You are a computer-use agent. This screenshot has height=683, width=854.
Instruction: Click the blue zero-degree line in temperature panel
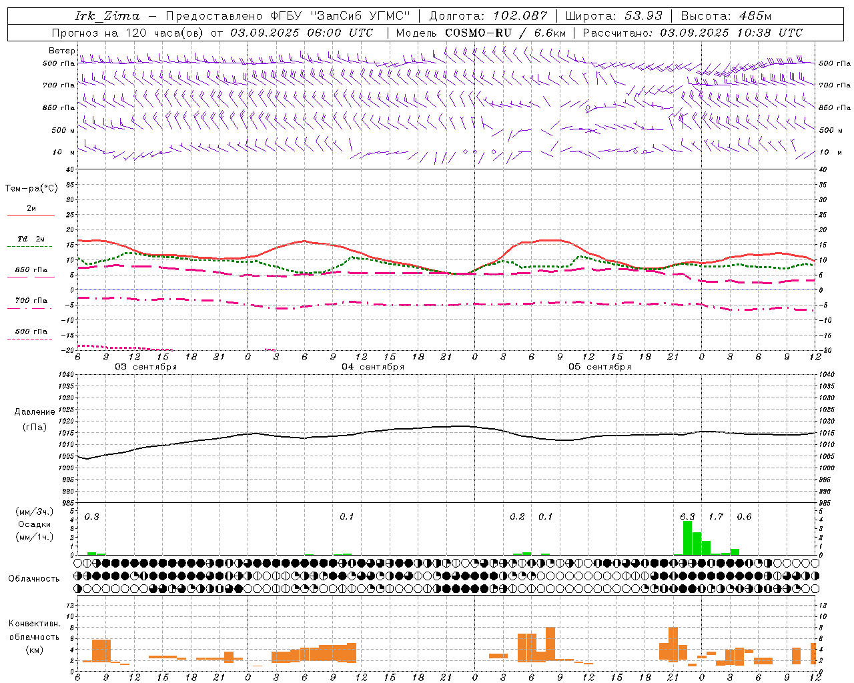tap(446, 289)
